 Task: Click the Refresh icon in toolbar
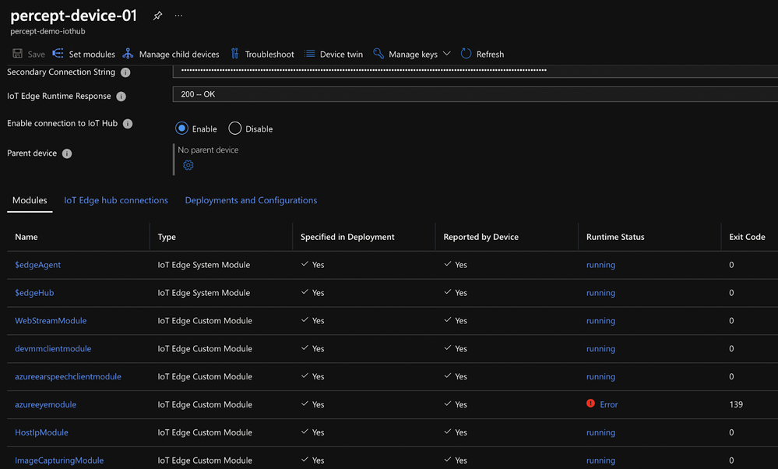(466, 54)
